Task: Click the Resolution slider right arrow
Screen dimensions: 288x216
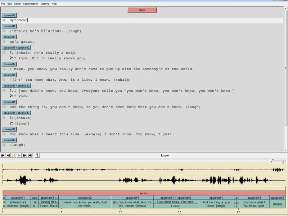Action: tap(286, 162)
